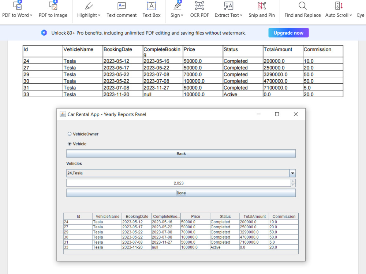Maximize the Car Rental App window
366x274 pixels.
pos(277,114)
